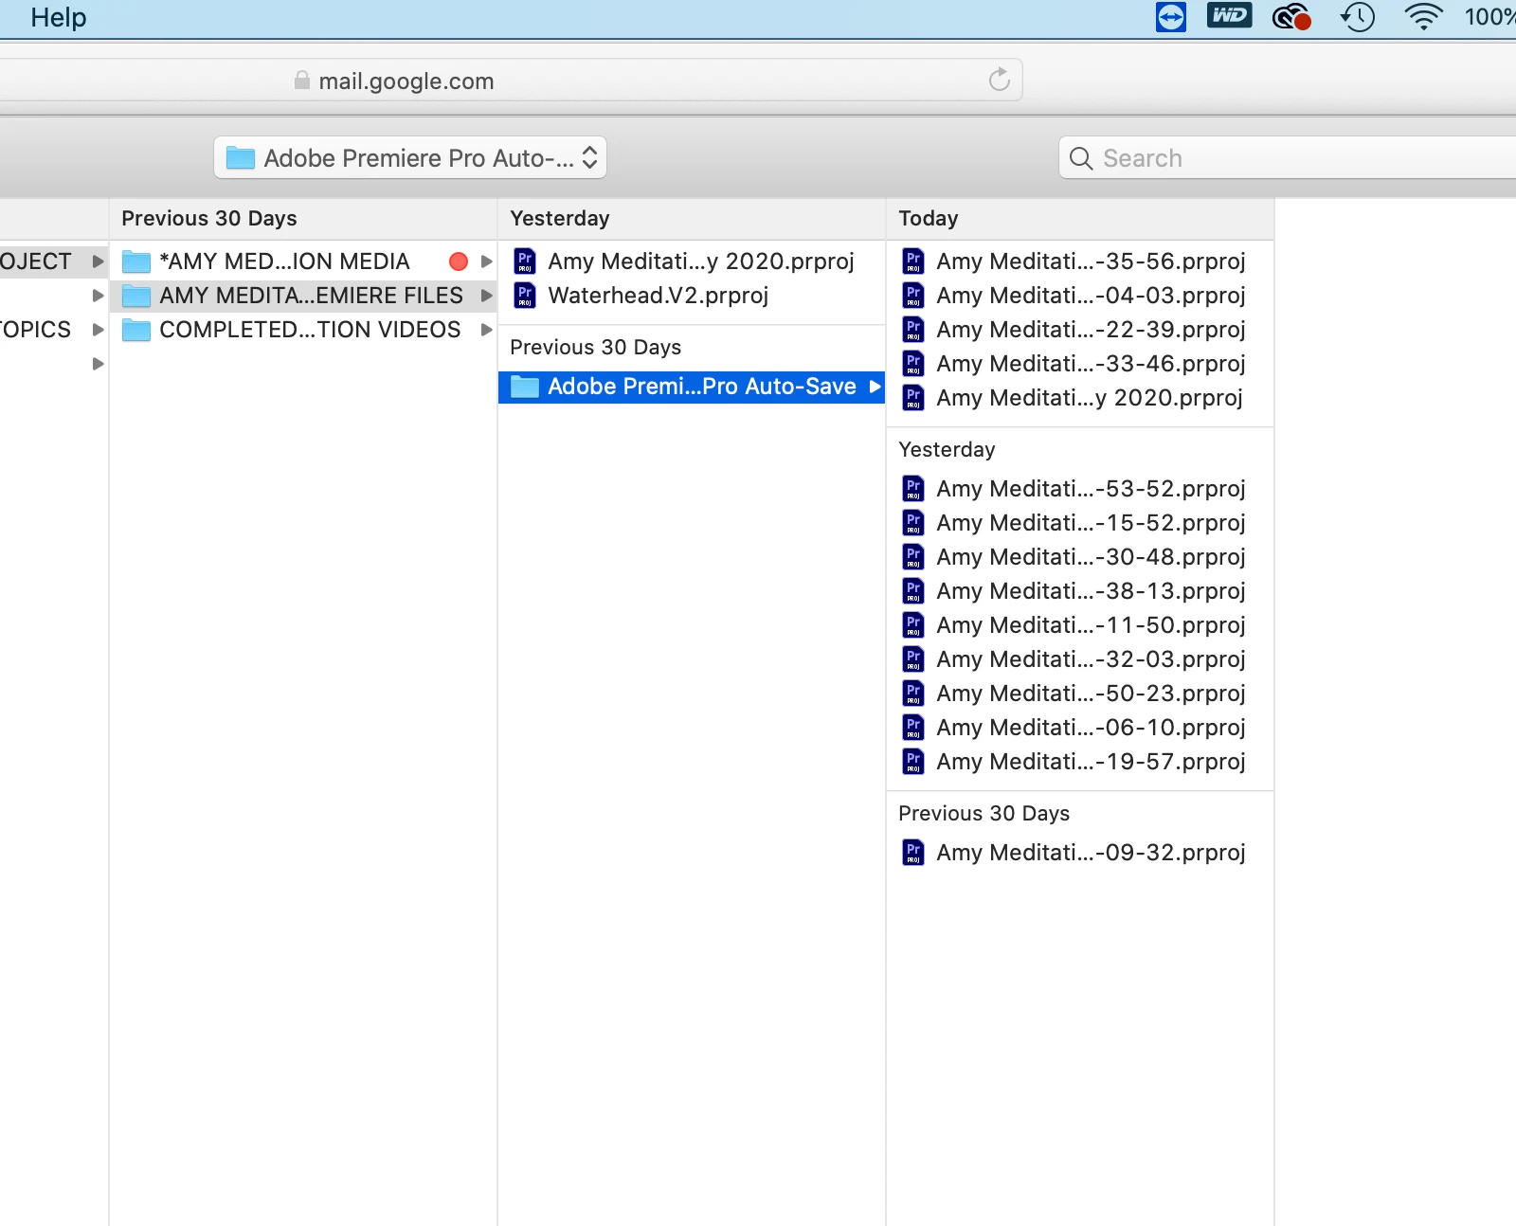This screenshot has width=1516, height=1226.
Task: Click the icon of Amy Meditati...-15-52.prproj
Action: pyautogui.click(x=913, y=523)
